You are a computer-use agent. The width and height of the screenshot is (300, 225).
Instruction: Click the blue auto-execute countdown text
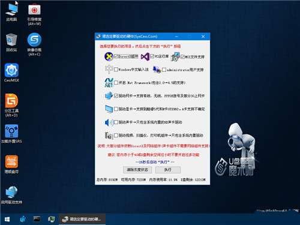click(155, 162)
